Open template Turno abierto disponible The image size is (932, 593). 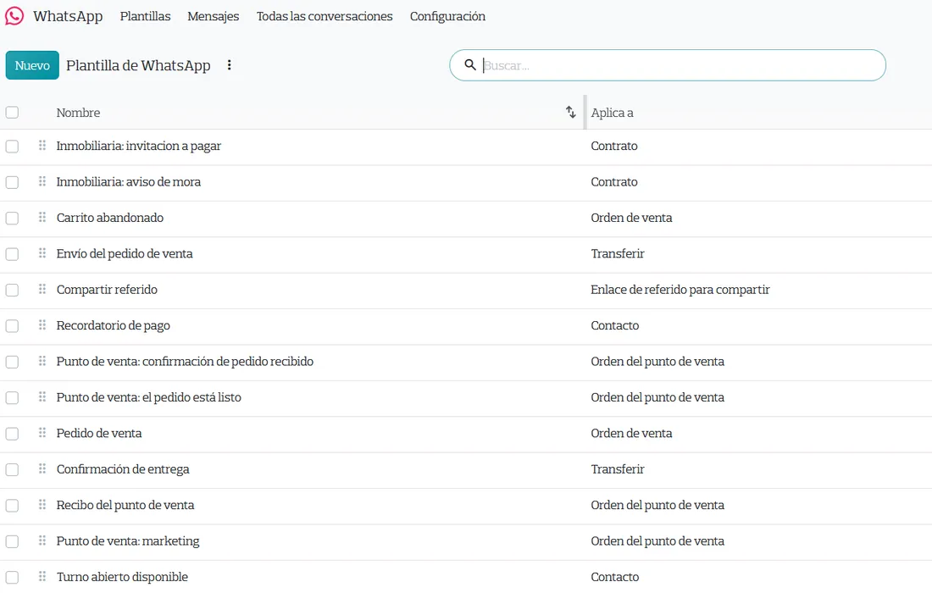coord(122,577)
